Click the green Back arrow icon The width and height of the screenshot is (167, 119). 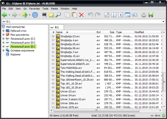tap(4, 15)
